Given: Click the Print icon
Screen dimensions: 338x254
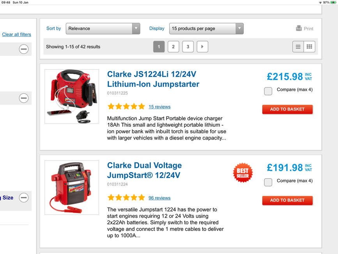Looking at the screenshot, I should pyautogui.click(x=299, y=28).
